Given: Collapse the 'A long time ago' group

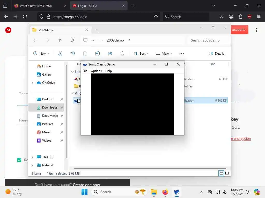Looking at the screenshot, I should tap(72, 93).
